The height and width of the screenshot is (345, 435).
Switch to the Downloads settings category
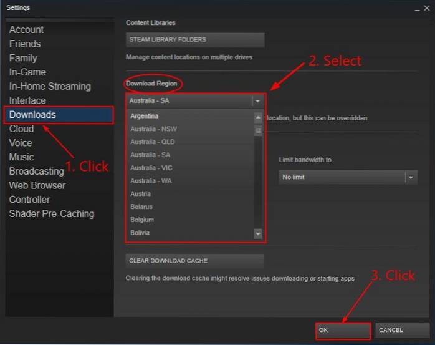coord(32,115)
